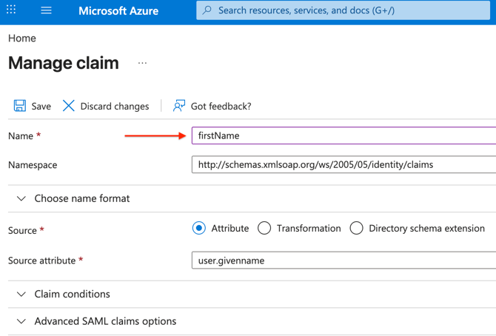Click the search magnifier icon
This screenshot has height=336, width=496.
(207, 11)
